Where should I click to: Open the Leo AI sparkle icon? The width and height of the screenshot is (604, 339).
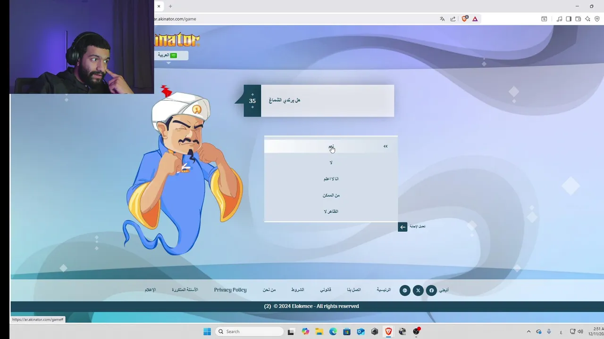coord(587,19)
